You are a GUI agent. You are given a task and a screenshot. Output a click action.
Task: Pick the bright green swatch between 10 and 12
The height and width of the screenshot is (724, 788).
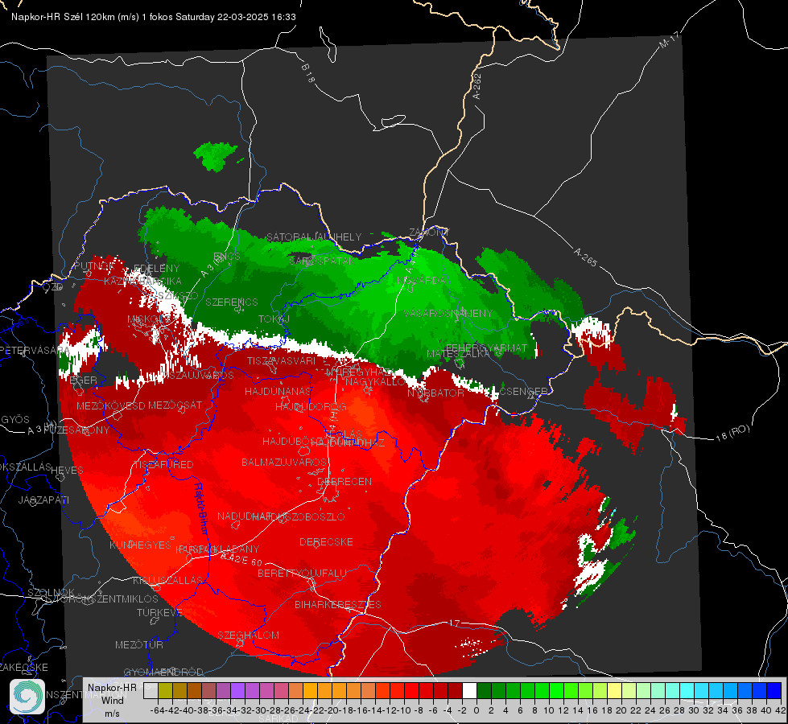tap(556, 690)
